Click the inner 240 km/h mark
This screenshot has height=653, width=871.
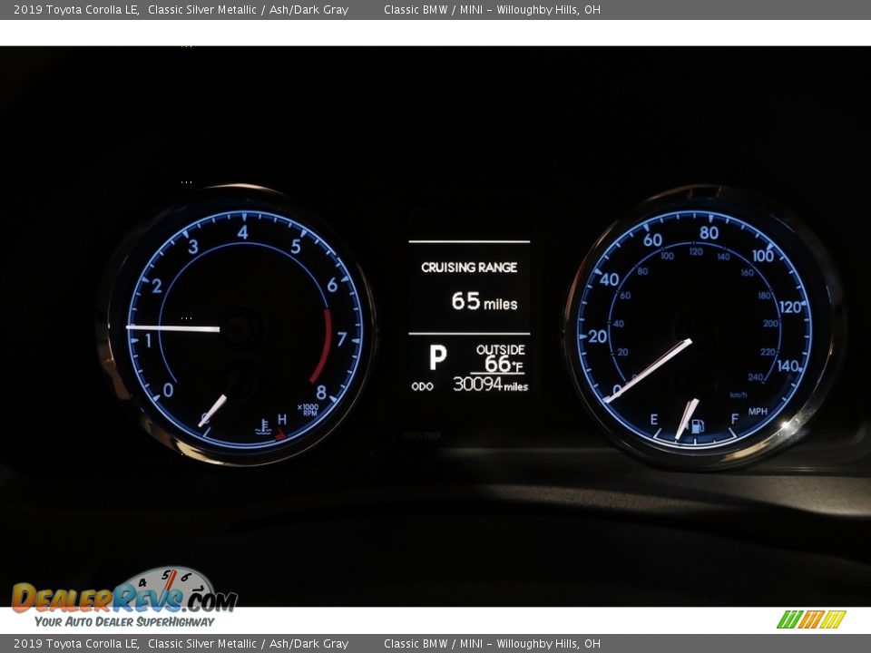[x=755, y=377]
